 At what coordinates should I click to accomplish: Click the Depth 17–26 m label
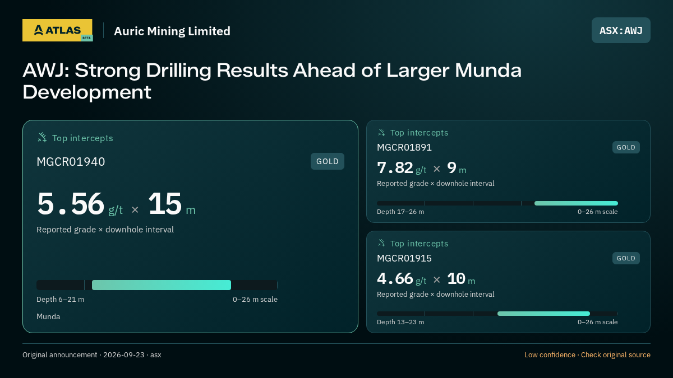tap(400, 212)
